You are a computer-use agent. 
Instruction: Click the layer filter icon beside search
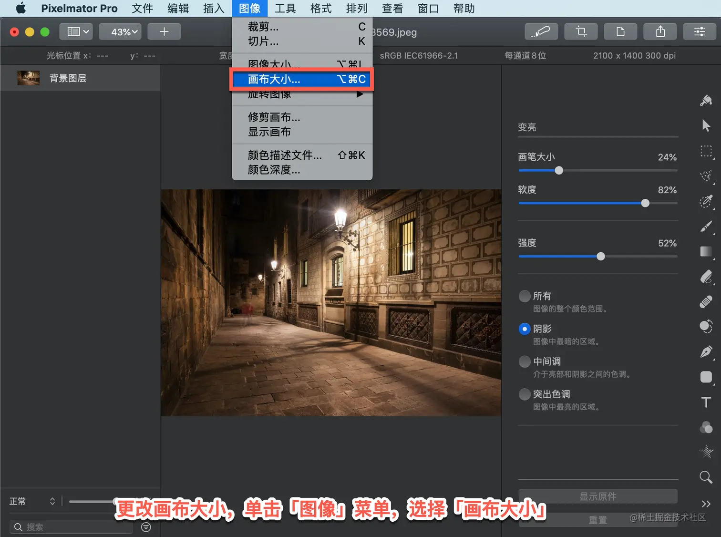click(x=146, y=527)
